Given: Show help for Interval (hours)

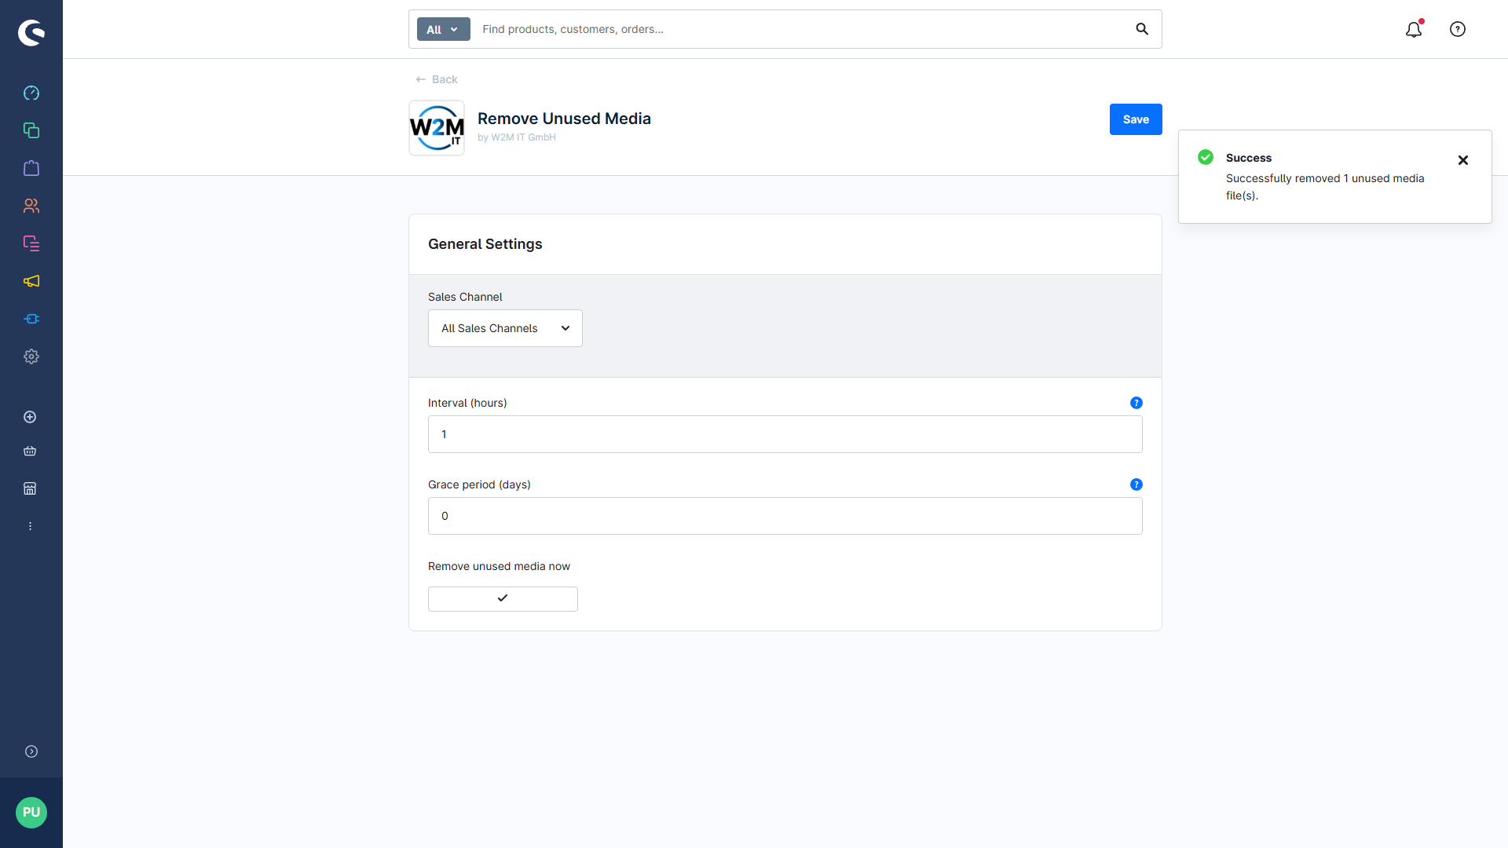Looking at the screenshot, I should [1136, 403].
